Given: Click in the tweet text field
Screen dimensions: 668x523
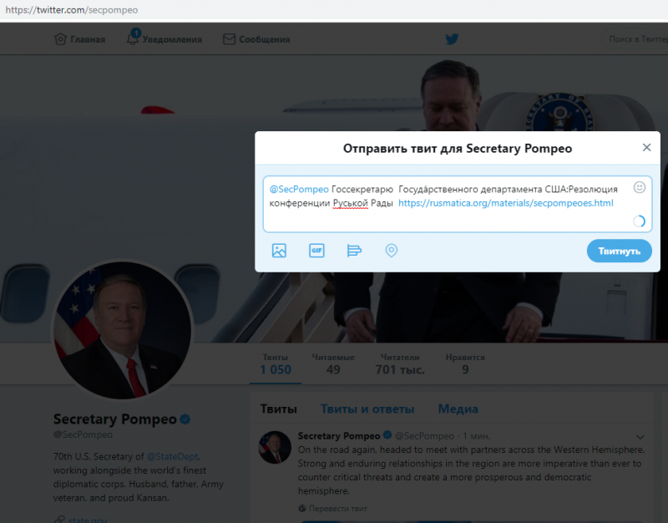Looking at the screenshot, I should (457, 204).
